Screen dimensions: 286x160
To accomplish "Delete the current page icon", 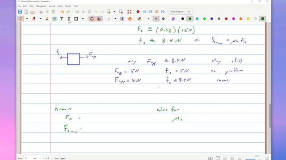I will [121, 12].
